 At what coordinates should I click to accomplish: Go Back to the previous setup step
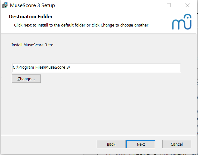coord(111,144)
